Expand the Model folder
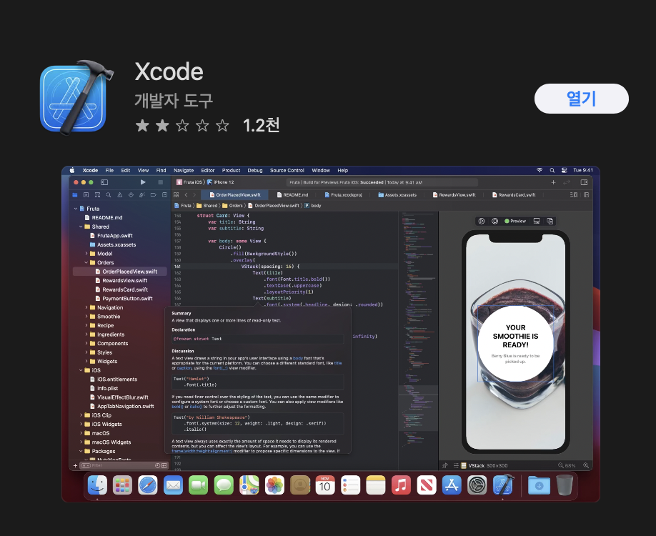Image resolution: width=656 pixels, height=536 pixels. point(86,254)
